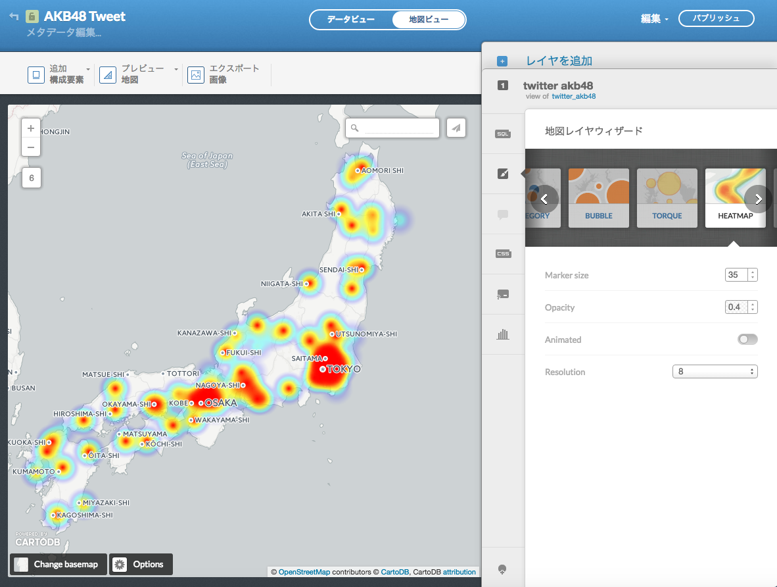
Task: Click the エクスポート 画像 icon
Action: 196,75
